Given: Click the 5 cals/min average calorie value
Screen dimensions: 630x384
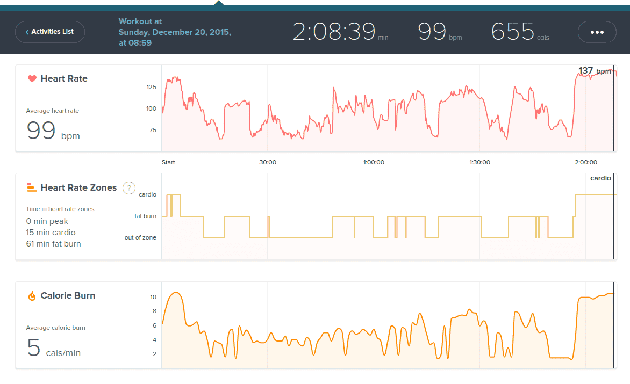Looking at the screenshot, I should [53, 349].
